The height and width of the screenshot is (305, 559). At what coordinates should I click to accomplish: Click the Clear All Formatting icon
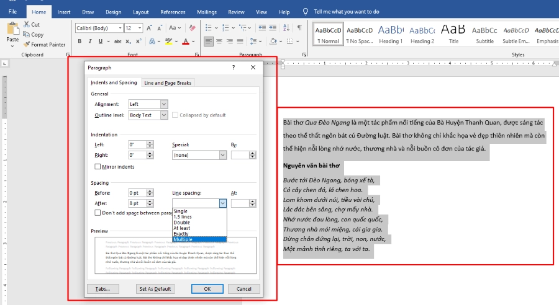(x=193, y=28)
